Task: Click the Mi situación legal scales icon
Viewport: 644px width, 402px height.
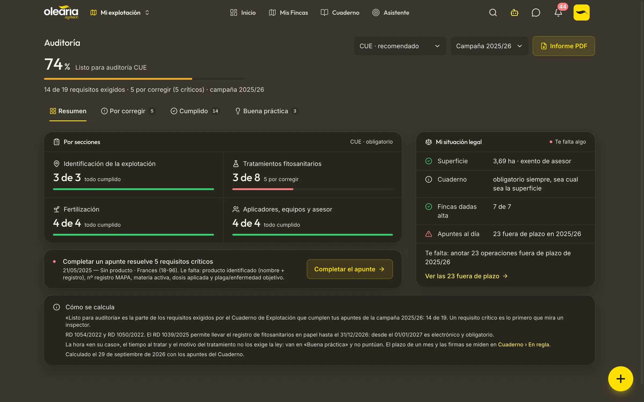Action: (x=429, y=142)
